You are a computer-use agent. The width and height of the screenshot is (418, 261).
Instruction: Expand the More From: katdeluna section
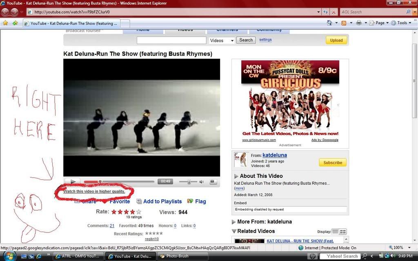point(234,222)
